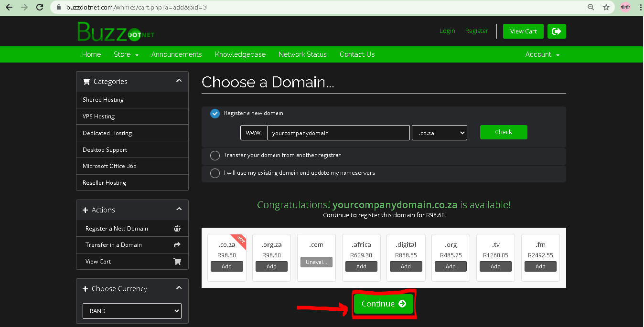644x327 pixels.
Task: Add the .africa domain for R629.30
Action: tap(361, 266)
